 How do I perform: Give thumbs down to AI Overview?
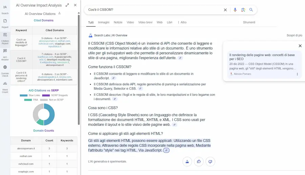coord(210,161)
